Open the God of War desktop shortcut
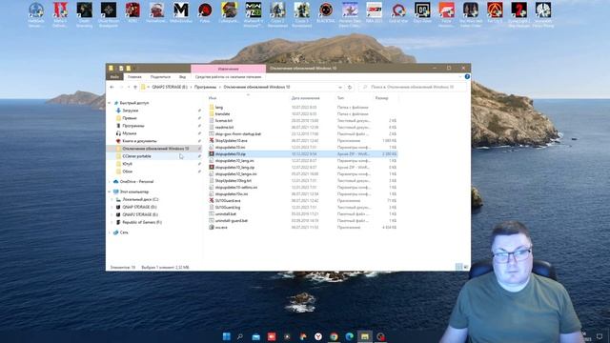 pyautogui.click(x=398, y=10)
